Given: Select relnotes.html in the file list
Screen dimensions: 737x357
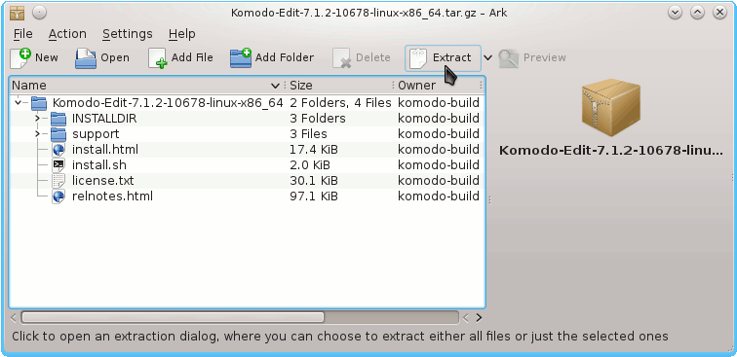Looking at the screenshot, I should [112, 196].
